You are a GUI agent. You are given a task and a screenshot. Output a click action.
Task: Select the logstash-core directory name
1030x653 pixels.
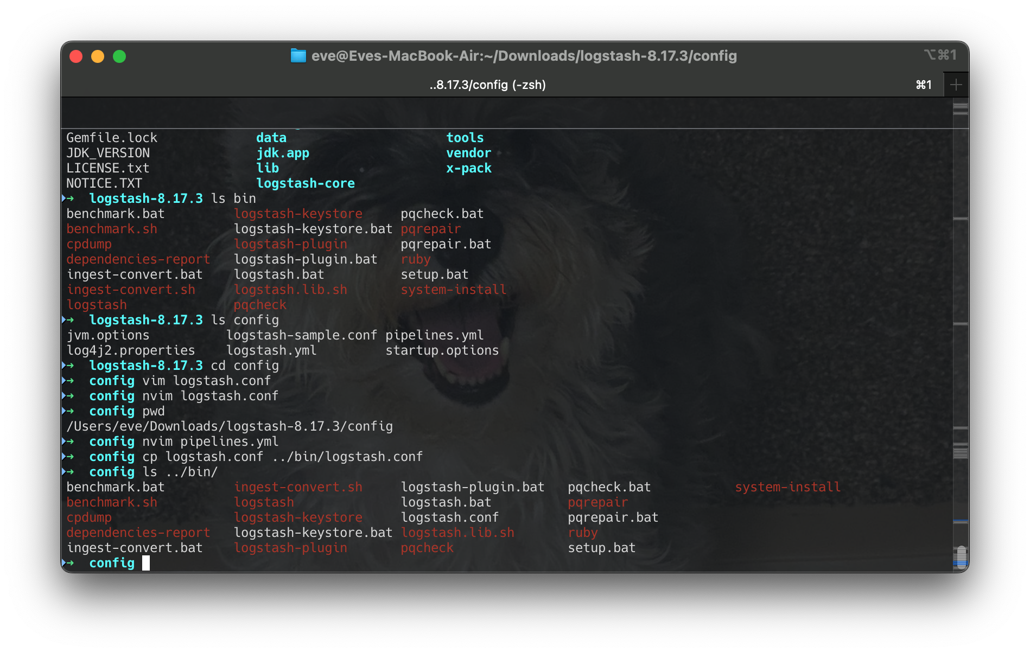pos(307,183)
